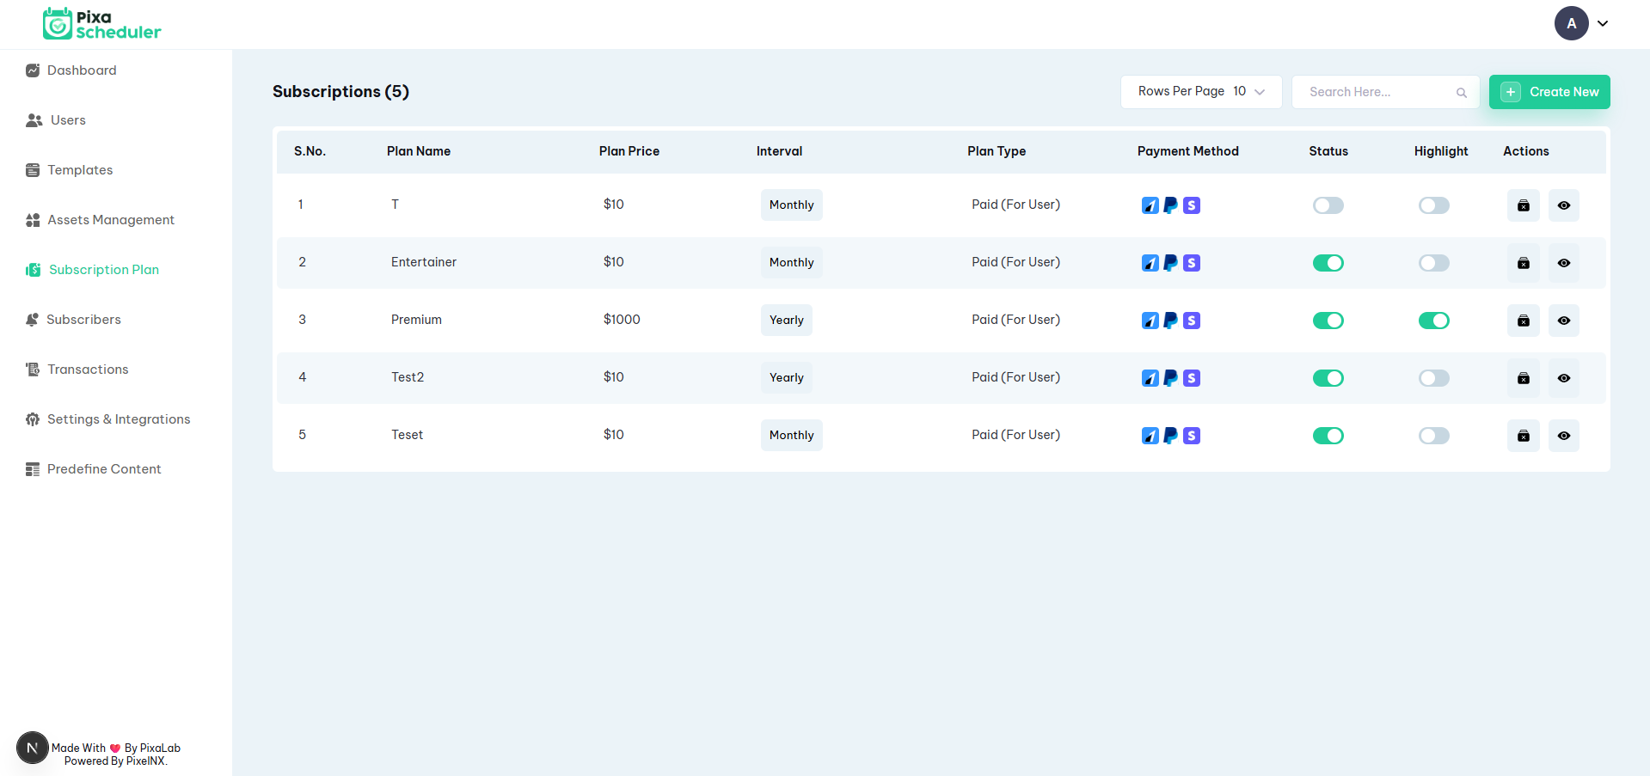Open Settings & Integrations in the sidebar
The width and height of the screenshot is (1650, 776).
point(119,419)
